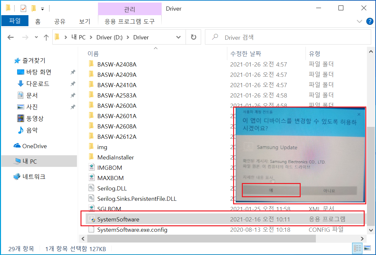The image size is (376, 255).
Task: Go back with the left arrow button
Action: click(x=11, y=37)
